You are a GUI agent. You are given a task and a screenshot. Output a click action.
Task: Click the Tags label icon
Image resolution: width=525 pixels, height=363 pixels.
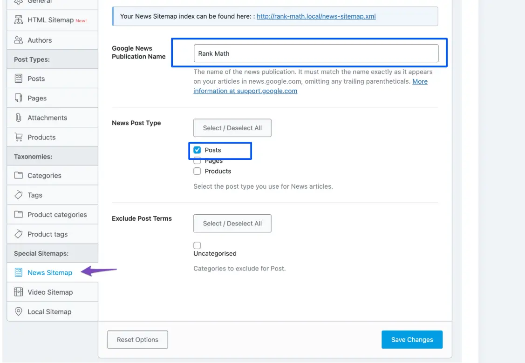click(x=19, y=195)
